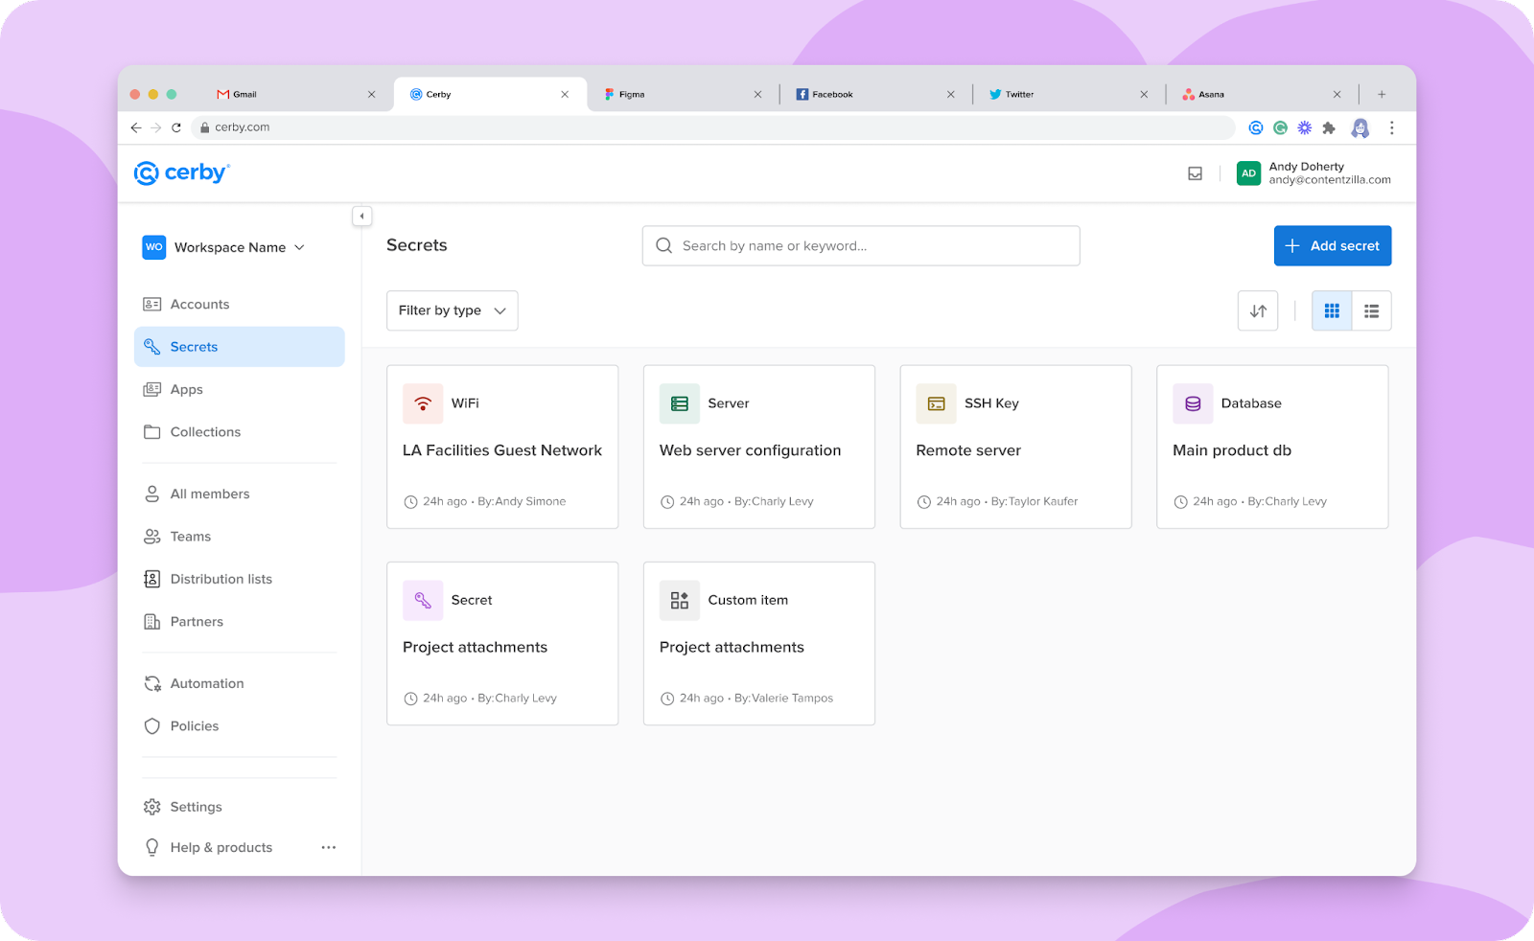Click the browser extensions puzzle icon
This screenshot has height=941, width=1534.
click(x=1328, y=127)
